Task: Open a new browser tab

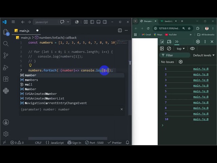Action: 182,21
